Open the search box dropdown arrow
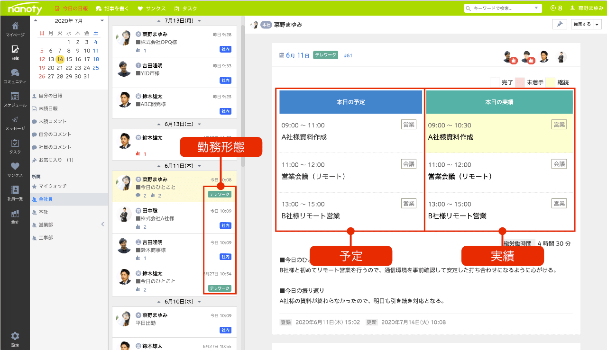This screenshot has width=607, height=350. [x=536, y=9]
